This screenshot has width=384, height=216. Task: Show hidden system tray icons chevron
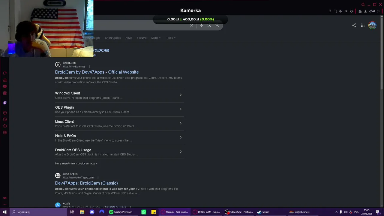click(x=336, y=212)
